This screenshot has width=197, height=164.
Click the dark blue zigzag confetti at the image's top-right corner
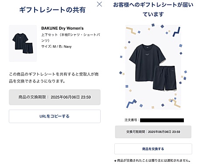(x=176, y=32)
